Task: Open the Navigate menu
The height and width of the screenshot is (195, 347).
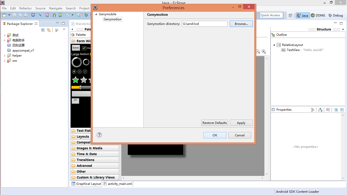Action: (56, 8)
